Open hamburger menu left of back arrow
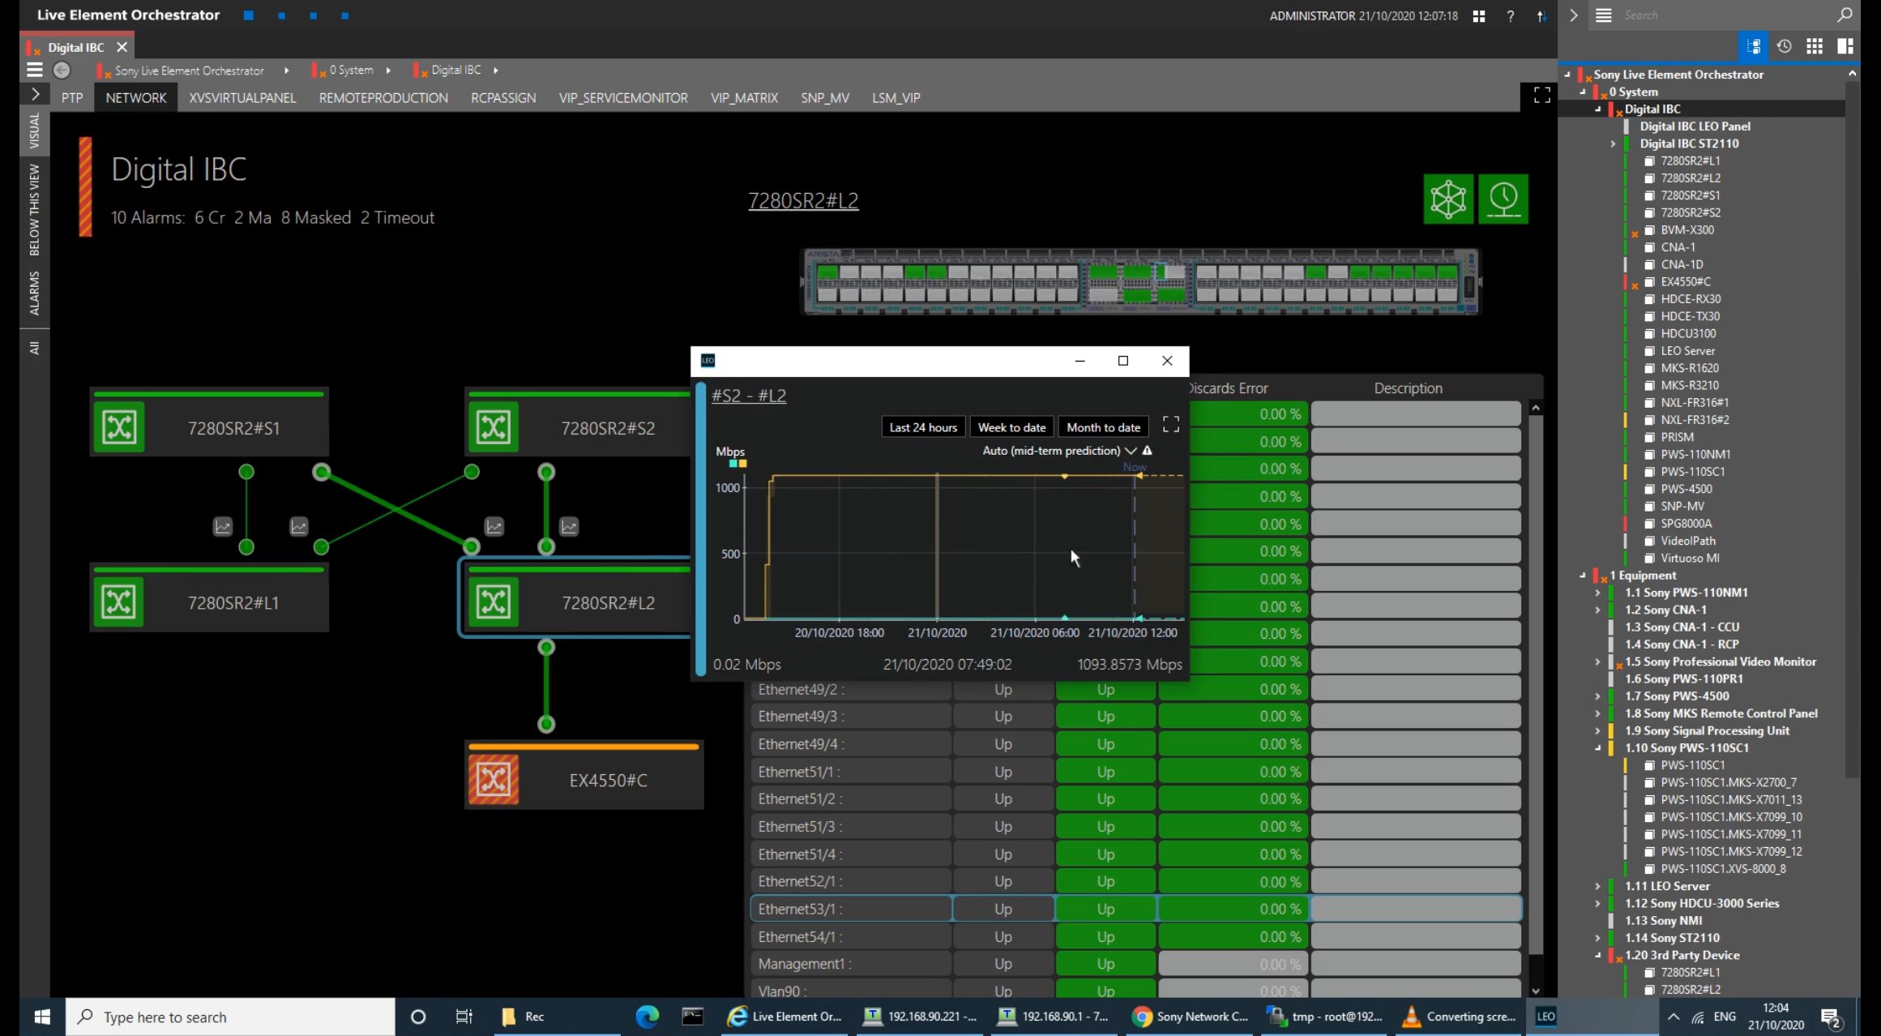 pos(34,70)
